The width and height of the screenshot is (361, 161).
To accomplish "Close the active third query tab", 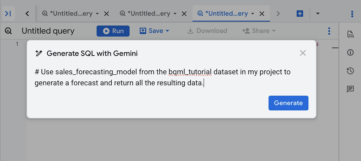I will pyautogui.click(x=262, y=14).
